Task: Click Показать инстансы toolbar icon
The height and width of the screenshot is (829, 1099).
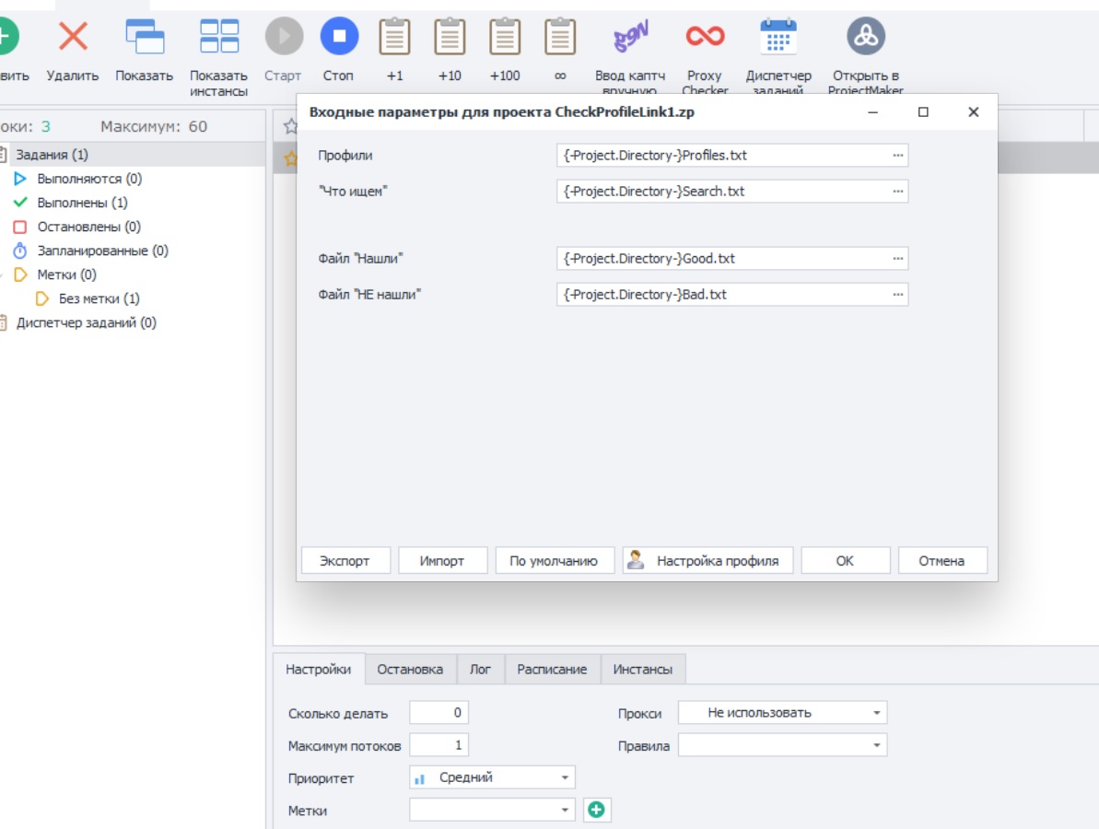Action: (219, 37)
